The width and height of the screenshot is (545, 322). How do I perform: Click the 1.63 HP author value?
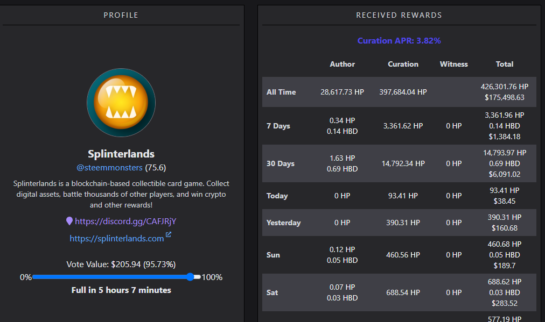click(343, 158)
